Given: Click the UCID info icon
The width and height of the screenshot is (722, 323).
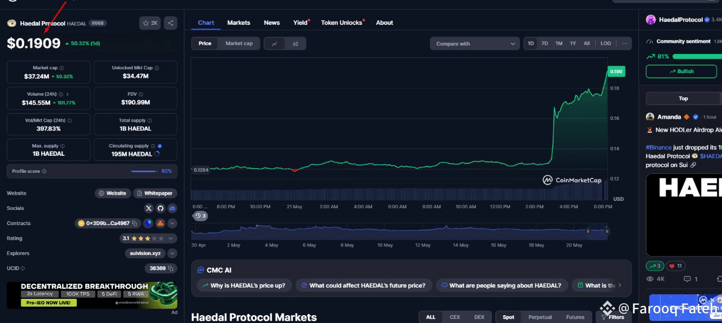Looking at the screenshot, I should pyautogui.click(x=23, y=268).
